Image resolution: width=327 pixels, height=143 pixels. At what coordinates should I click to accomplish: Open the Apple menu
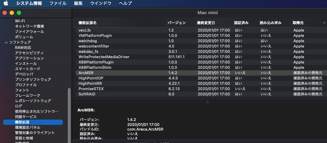pyautogui.click(x=6, y=3)
